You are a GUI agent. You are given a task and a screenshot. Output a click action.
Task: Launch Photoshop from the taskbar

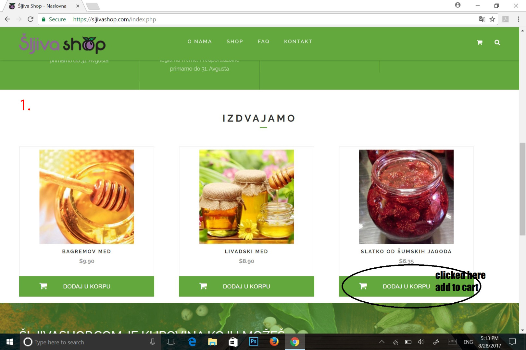pyautogui.click(x=254, y=342)
